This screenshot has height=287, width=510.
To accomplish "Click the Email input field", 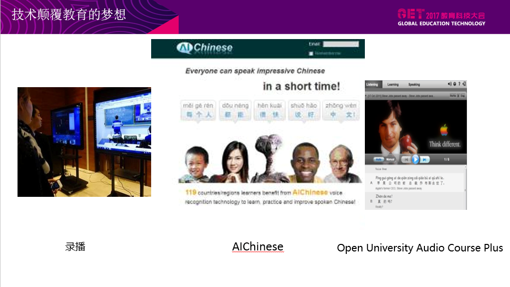I will click(341, 44).
